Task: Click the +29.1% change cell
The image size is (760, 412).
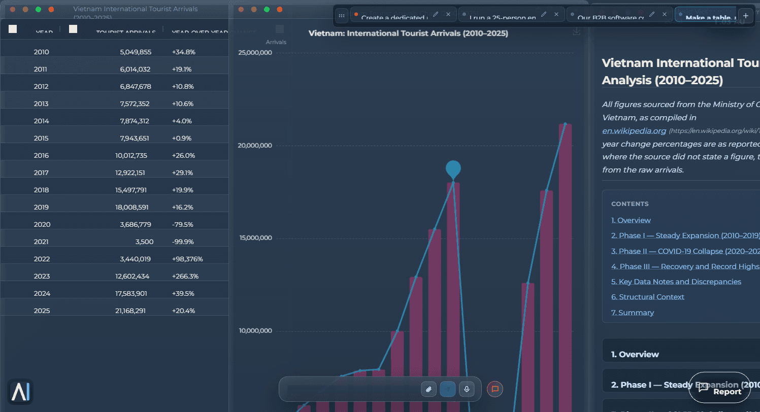Action: [182, 173]
